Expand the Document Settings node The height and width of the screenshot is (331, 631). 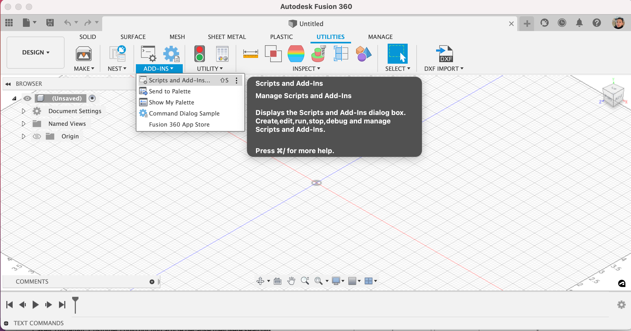coord(23,111)
